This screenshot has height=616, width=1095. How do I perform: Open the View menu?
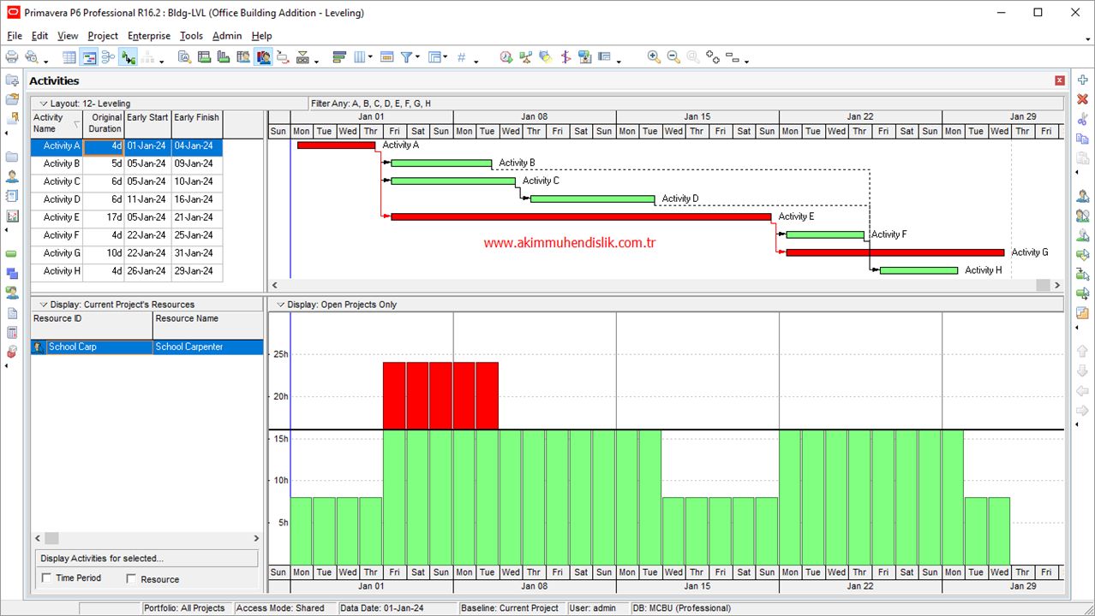pos(68,36)
